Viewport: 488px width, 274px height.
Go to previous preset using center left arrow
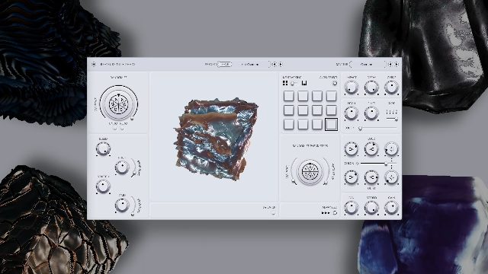click(274, 64)
